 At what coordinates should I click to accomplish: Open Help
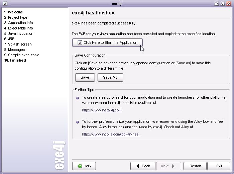pyautogui.click(x=84, y=166)
